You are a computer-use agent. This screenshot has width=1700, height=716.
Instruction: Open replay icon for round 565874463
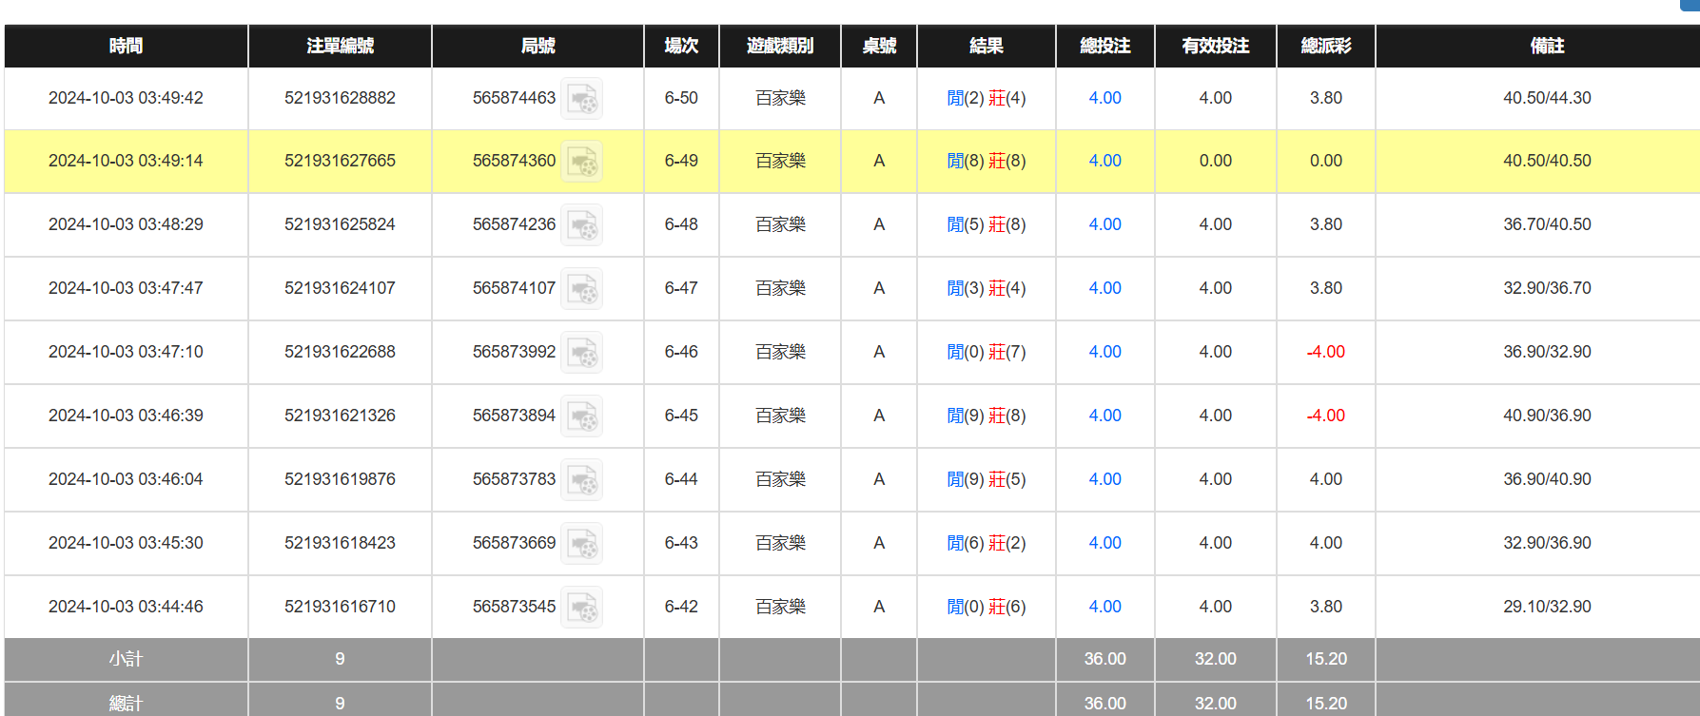581,99
